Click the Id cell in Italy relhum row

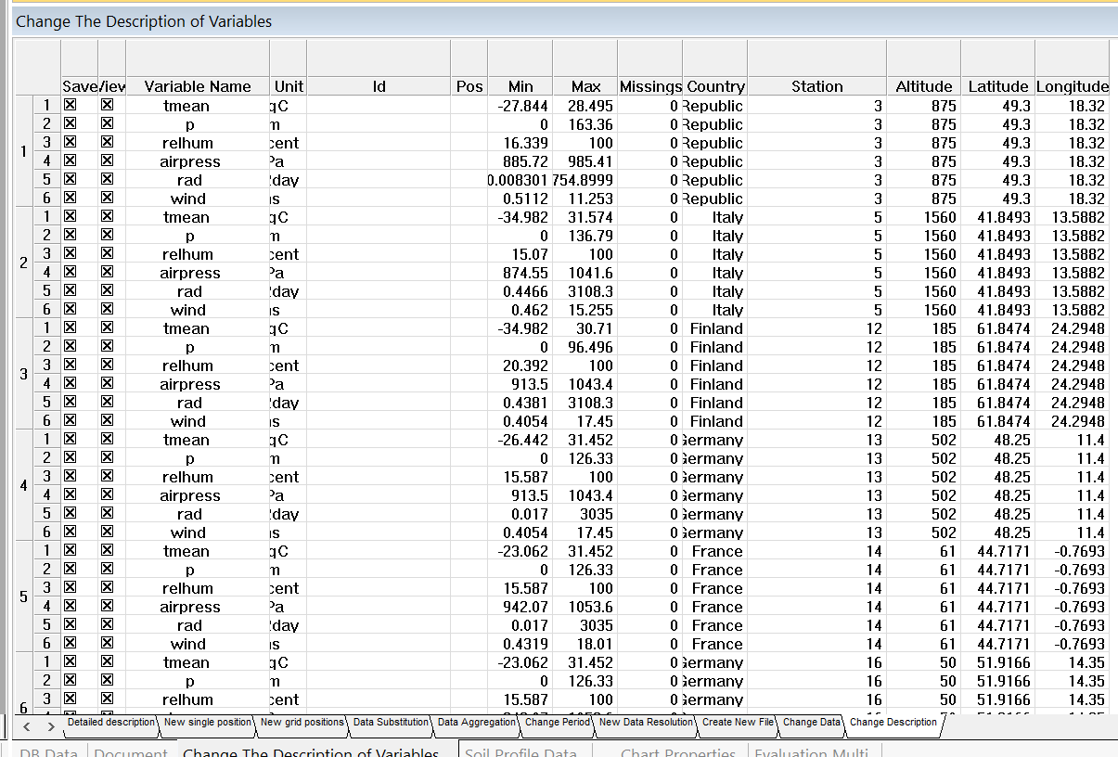(379, 254)
